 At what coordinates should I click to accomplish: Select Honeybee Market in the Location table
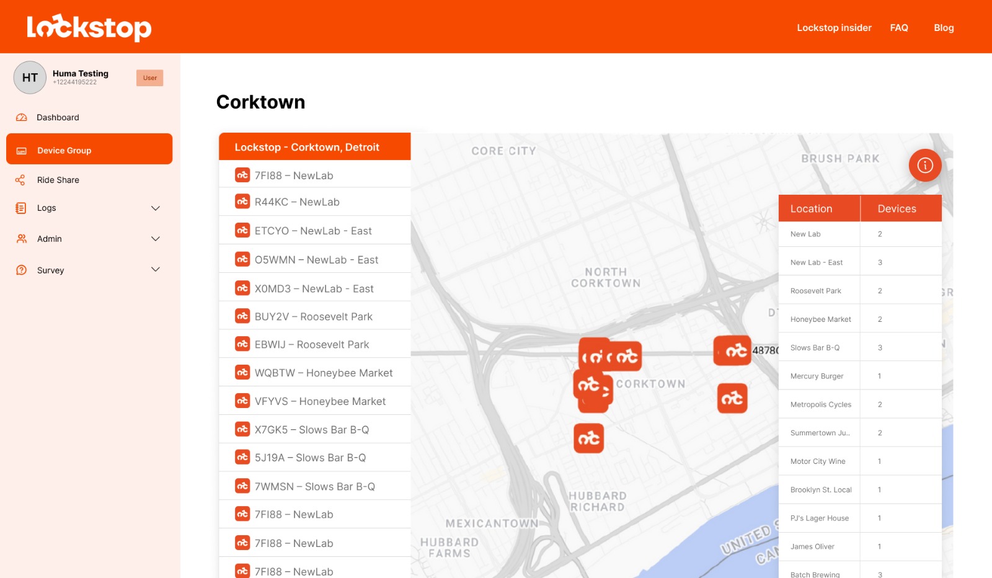point(821,319)
